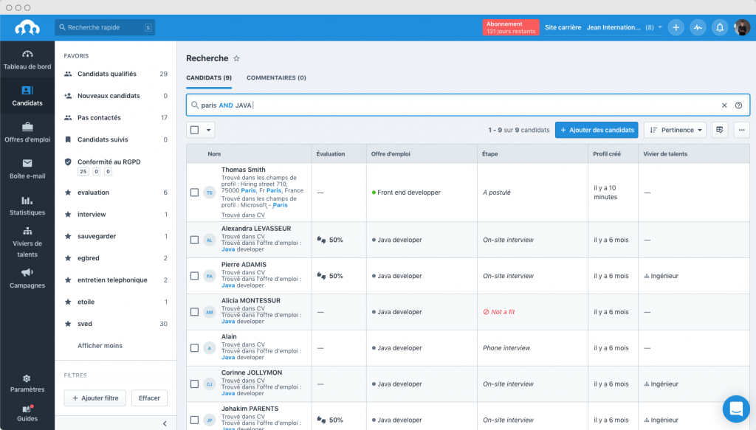Select Alain's row checkbox
The width and height of the screenshot is (756, 430).
tap(194, 347)
